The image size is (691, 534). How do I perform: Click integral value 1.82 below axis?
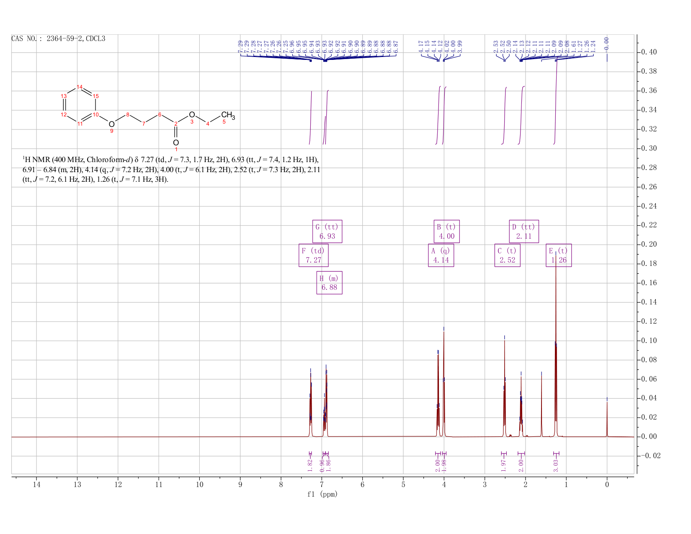click(x=310, y=465)
